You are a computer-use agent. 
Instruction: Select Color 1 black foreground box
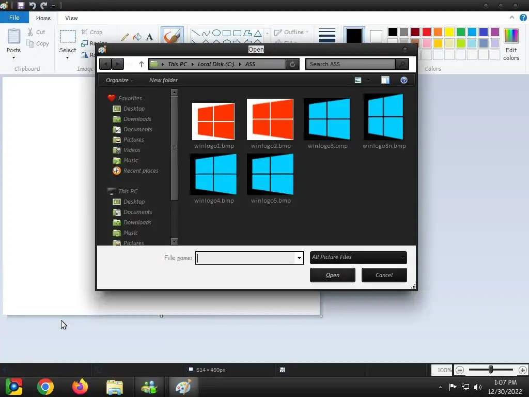click(354, 36)
